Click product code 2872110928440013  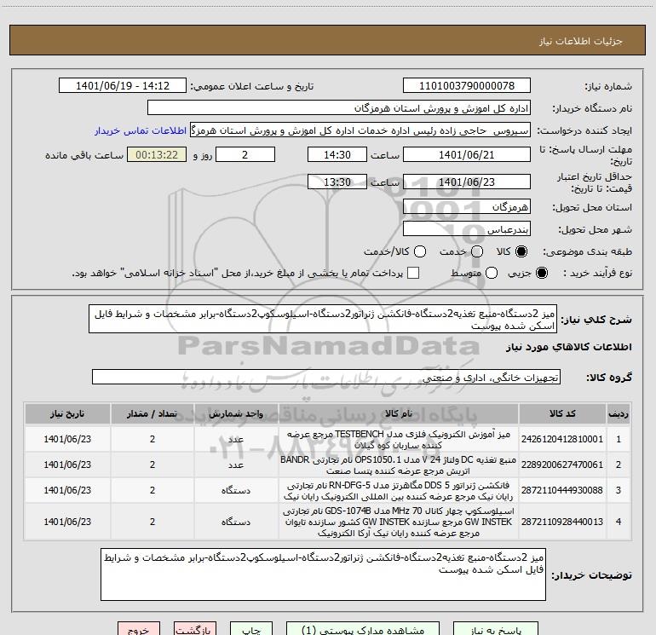[562, 522]
